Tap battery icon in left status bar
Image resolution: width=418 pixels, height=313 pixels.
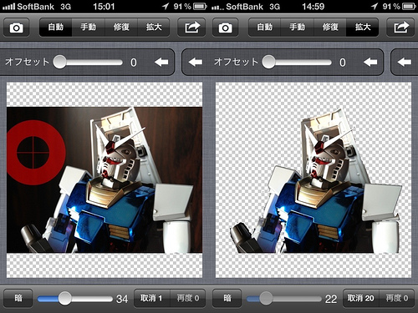pyautogui.click(x=200, y=6)
